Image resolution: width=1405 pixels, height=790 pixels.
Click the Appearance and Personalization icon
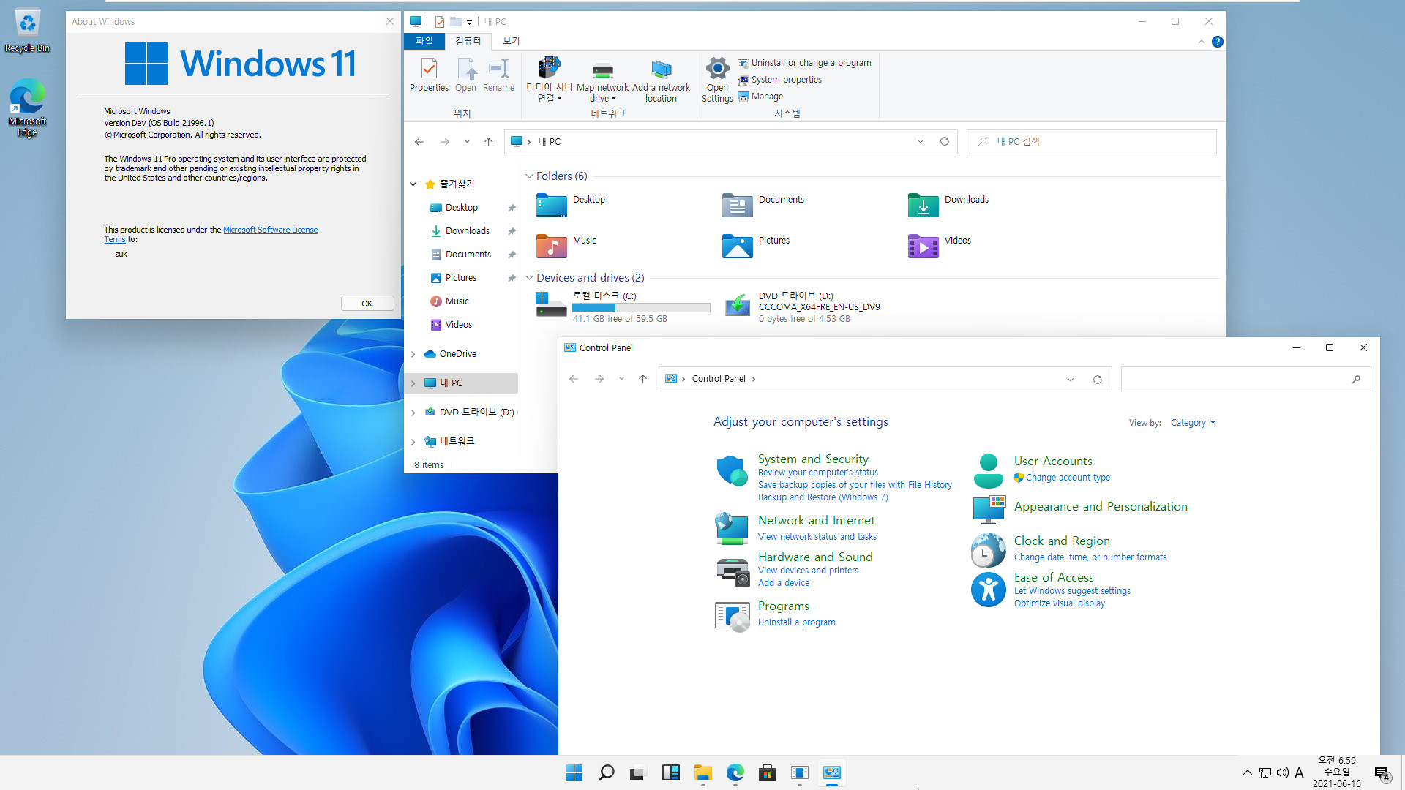988,510
